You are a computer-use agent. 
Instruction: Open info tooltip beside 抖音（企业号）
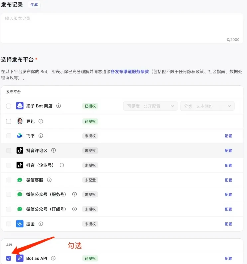click(x=62, y=165)
